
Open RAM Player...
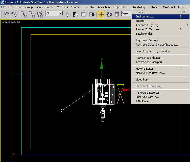click(160, 101)
